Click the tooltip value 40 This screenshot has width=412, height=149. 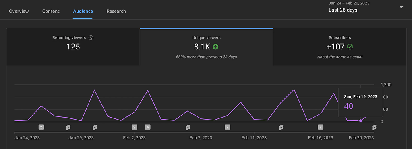349,106
